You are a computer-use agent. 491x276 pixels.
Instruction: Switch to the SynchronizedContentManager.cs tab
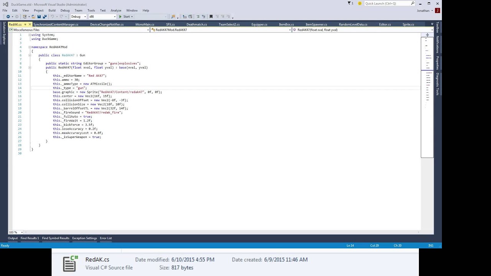(56, 25)
